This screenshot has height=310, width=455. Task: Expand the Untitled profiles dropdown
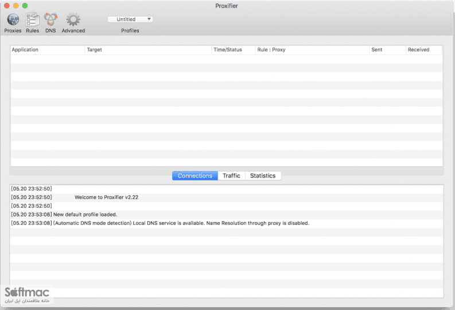click(130, 20)
